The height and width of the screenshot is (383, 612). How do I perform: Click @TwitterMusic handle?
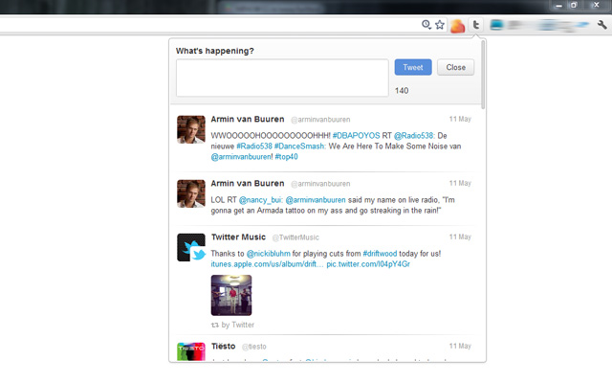pos(295,237)
